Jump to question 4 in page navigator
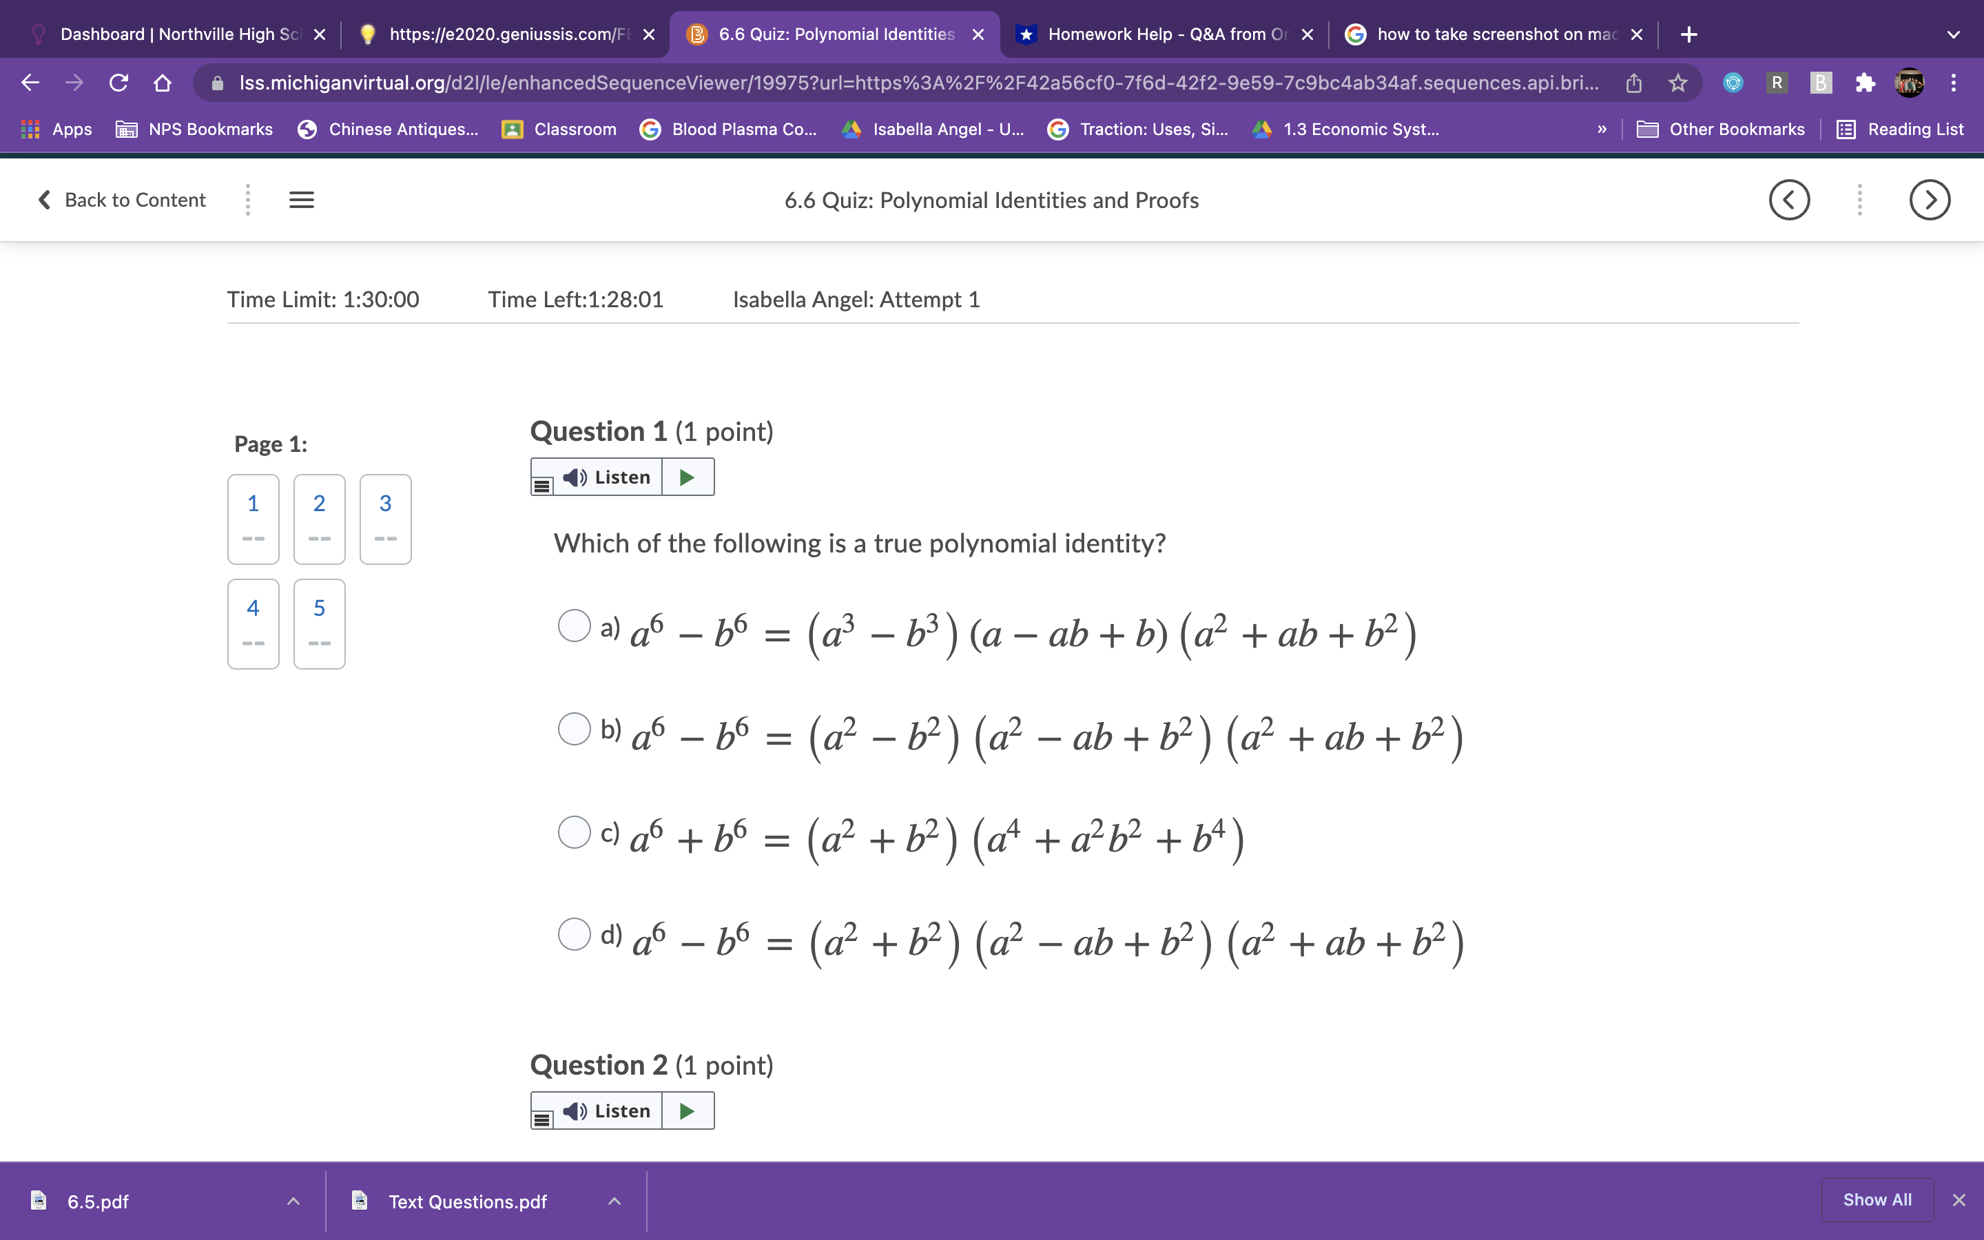This screenshot has height=1240, width=1984. (254, 623)
